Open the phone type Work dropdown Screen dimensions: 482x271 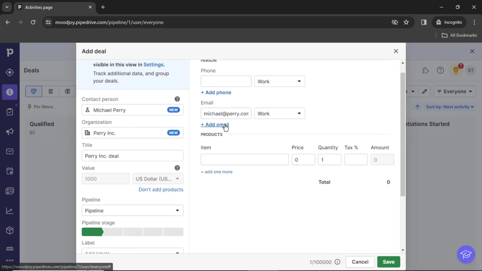click(280, 81)
